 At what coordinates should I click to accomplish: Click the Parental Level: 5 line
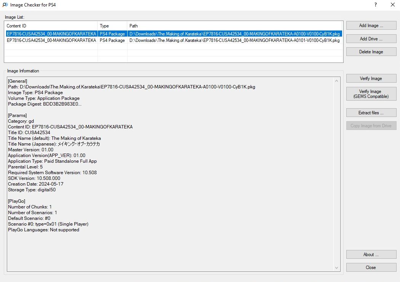pyautogui.click(x=25, y=167)
